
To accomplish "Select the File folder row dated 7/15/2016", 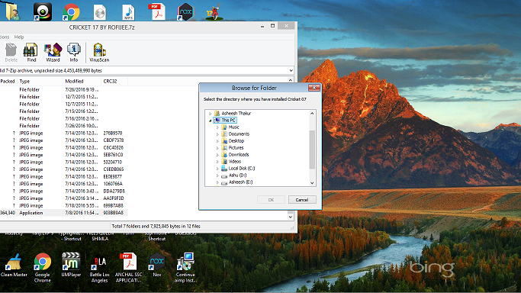I will (63, 111).
